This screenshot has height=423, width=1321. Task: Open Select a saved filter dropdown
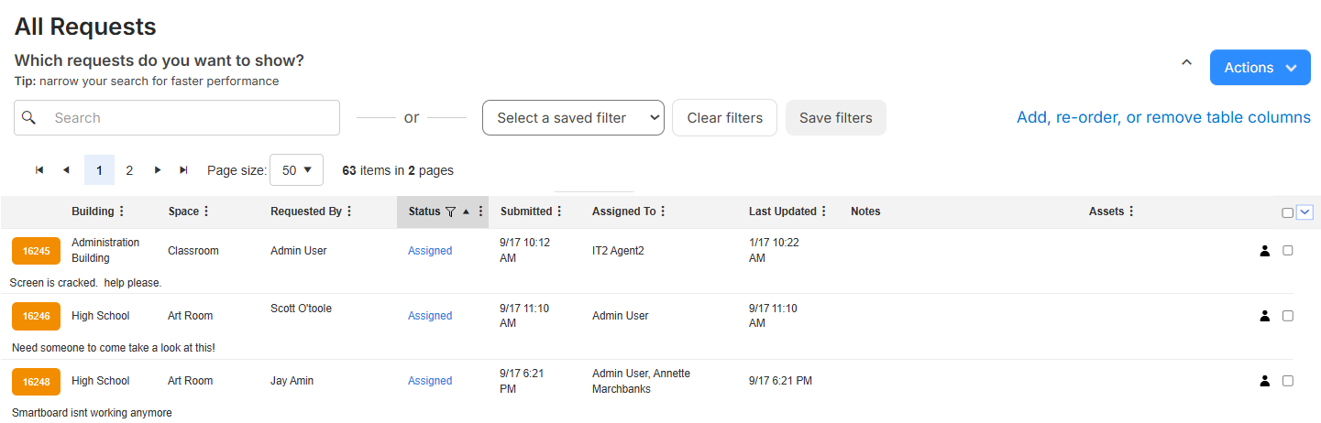[573, 117]
